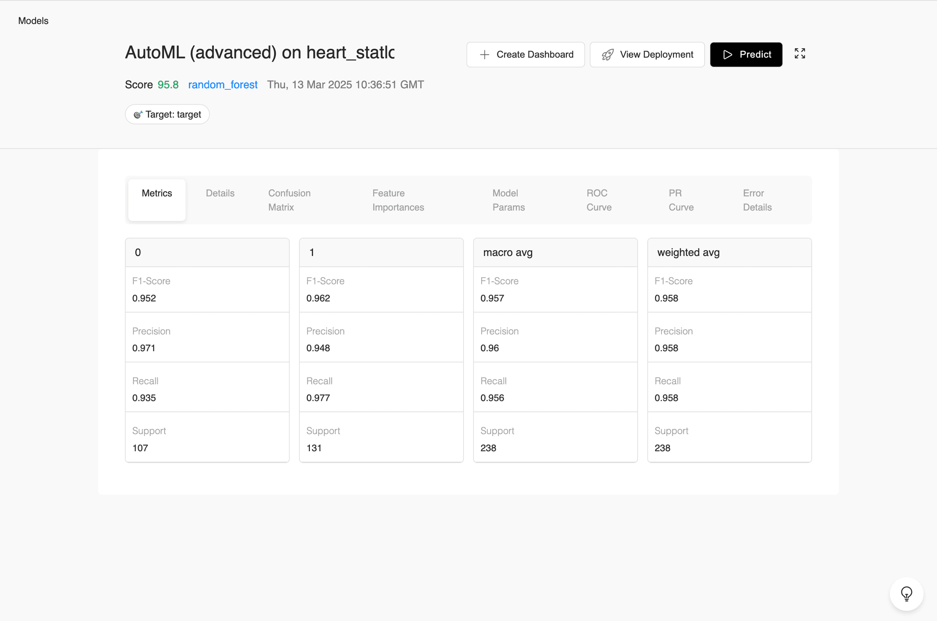Click the plus icon in Create Dashboard
Image resolution: width=937 pixels, height=621 pixels.
click(484, 55)
